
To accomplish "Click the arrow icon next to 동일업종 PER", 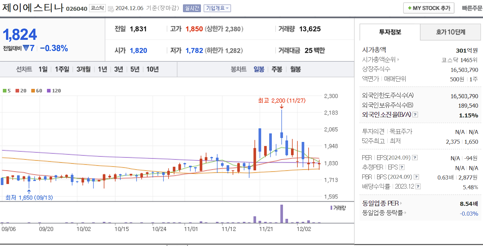I will [401, 203].
